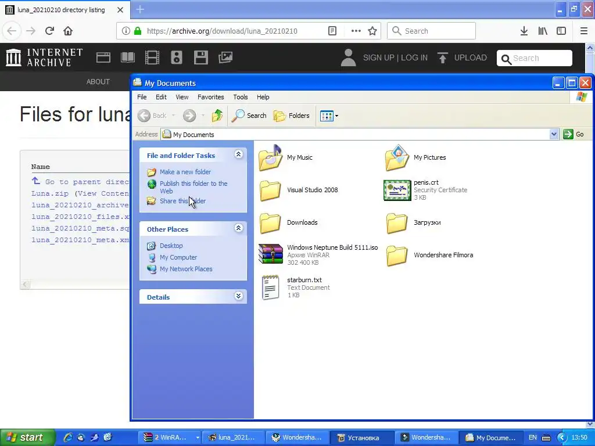Open the Forward history dropdown arrow
This screenshot has height=446, width=595.
[x=203, y=116]
